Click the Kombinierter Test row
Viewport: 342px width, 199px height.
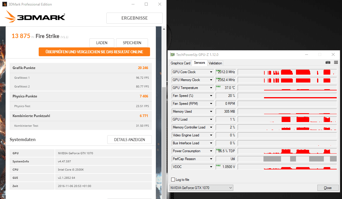81,126
